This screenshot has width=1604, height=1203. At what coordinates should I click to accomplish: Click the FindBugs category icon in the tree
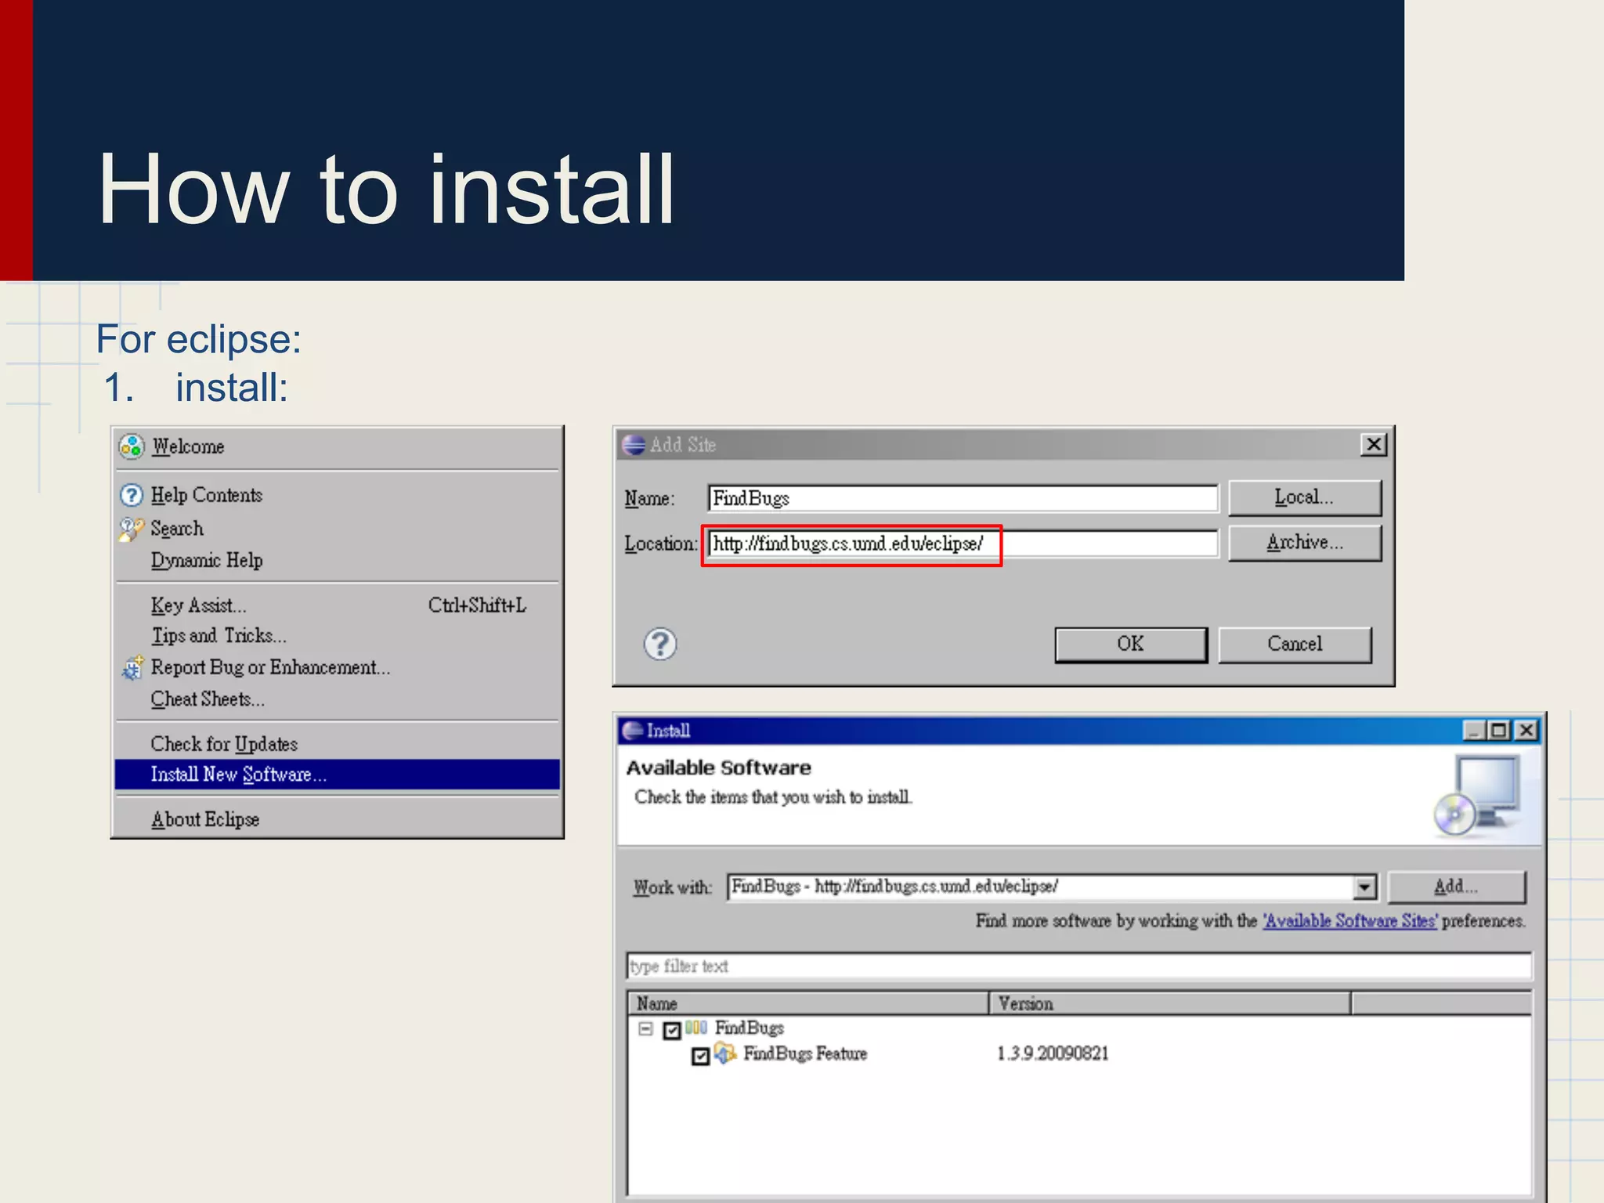[x=696, y=1028]
